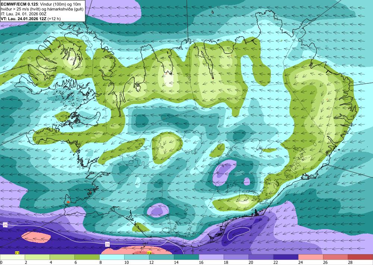This screenshot has height=265, width=373.
Task: Pick the 12–14 m/s teal swatch
Action: point(162,257)
